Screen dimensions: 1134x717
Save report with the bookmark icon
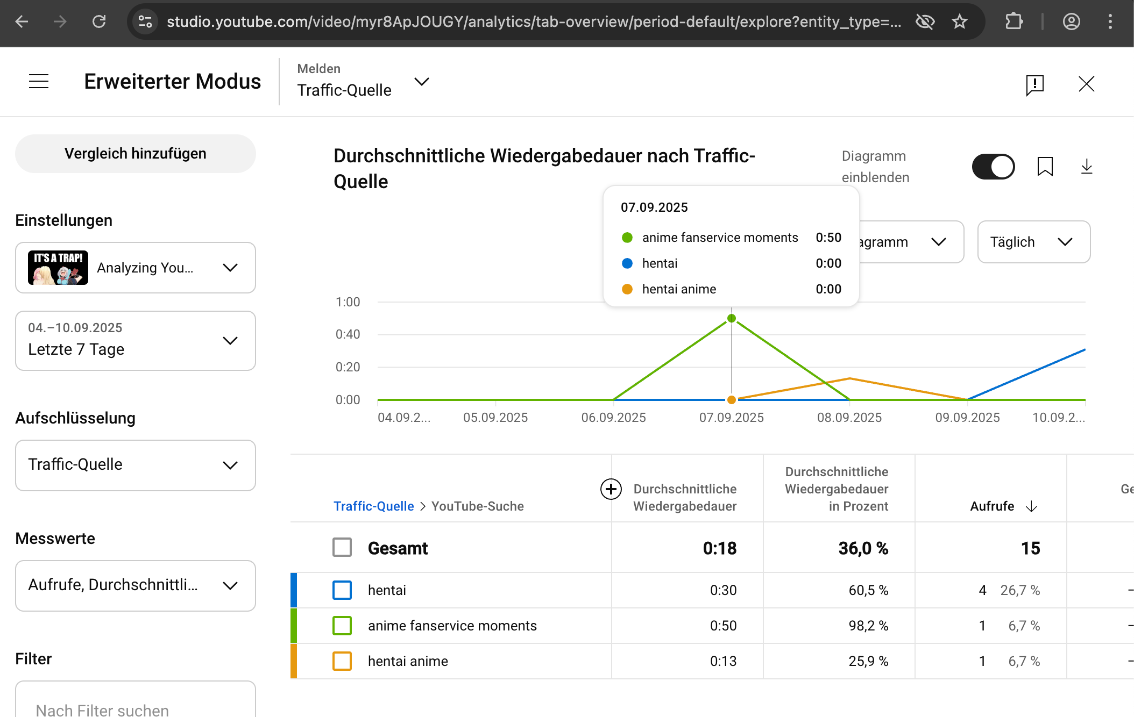click(1045, 167)
